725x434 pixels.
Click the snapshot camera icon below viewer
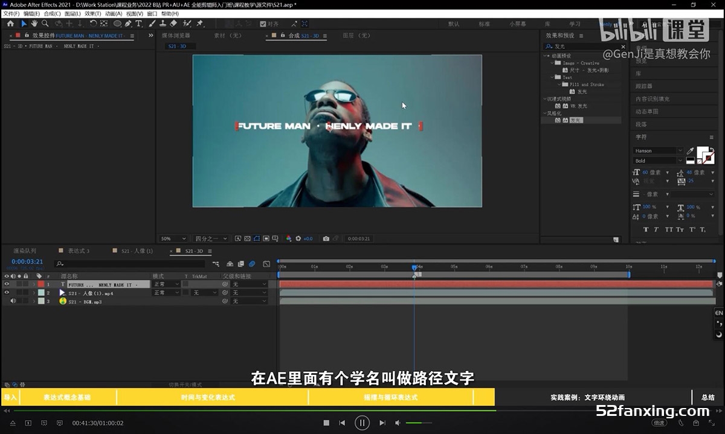tap(326, 238)
